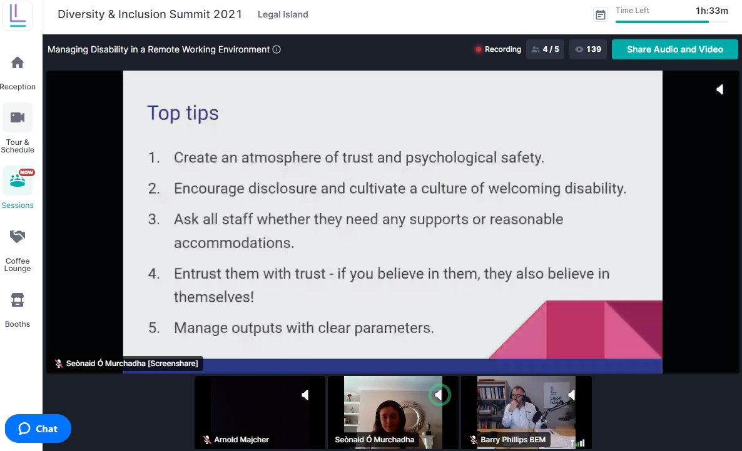Click the Top tips slide heading
The width and height of the screenshot is (742, 451).
[183, 113]
